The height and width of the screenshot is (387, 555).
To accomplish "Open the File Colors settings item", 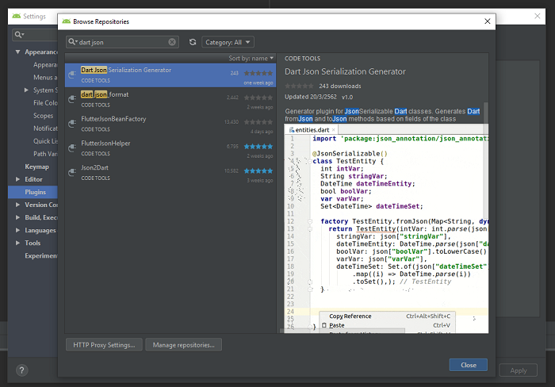I will click(x=45, y=102).
